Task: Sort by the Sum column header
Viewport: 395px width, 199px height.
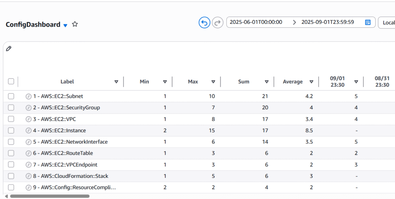Action: (x=244, y=82)
